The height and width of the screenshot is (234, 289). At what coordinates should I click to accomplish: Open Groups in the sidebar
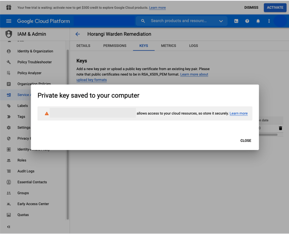[x=23, y=193]
